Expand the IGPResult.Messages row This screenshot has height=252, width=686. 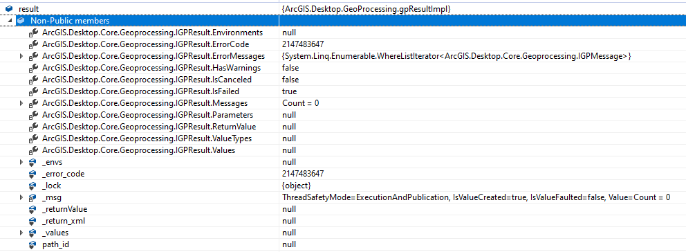tap(21, 103)
